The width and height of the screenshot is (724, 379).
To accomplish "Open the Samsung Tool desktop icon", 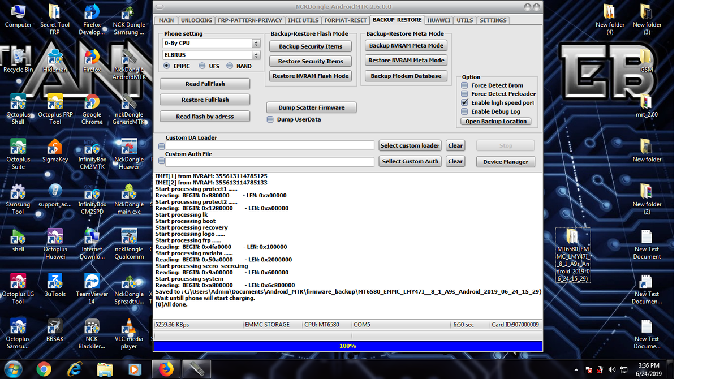I will coord(18,199).
